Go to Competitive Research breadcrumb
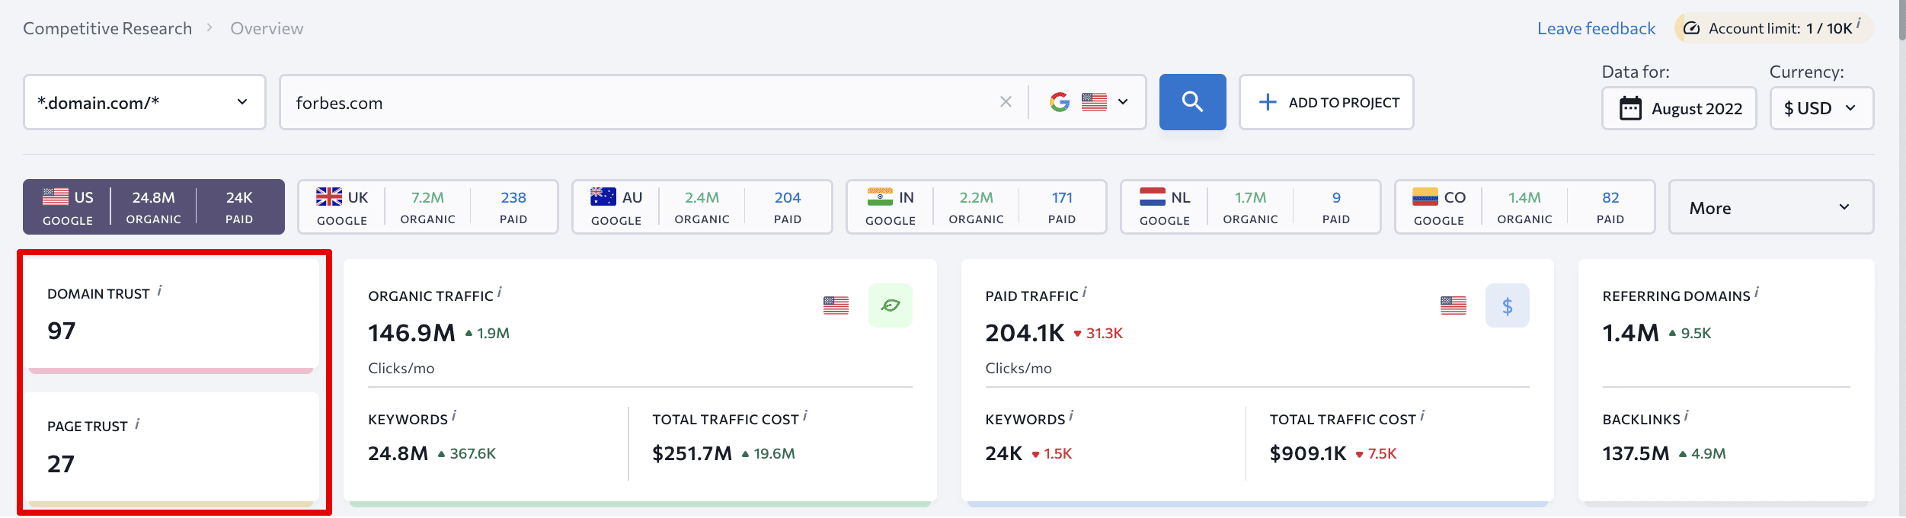 [107, 29]
